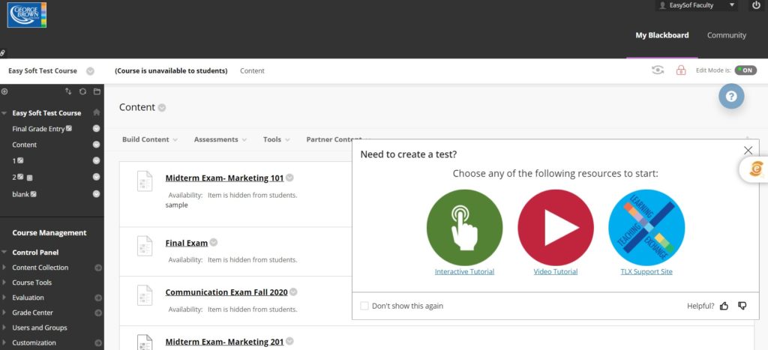Play the red Video Tutorial circle icon

coord(556,228)
